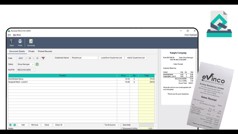Click the Total column header
Viewport: 238px width, 134px height.
pos(146,75)
